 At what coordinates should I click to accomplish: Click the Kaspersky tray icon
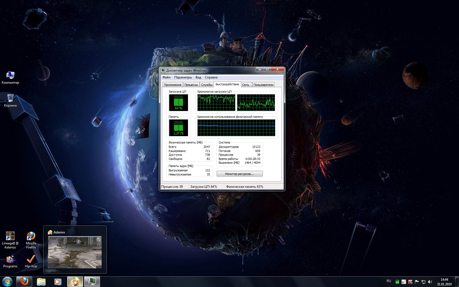point(410,282)
